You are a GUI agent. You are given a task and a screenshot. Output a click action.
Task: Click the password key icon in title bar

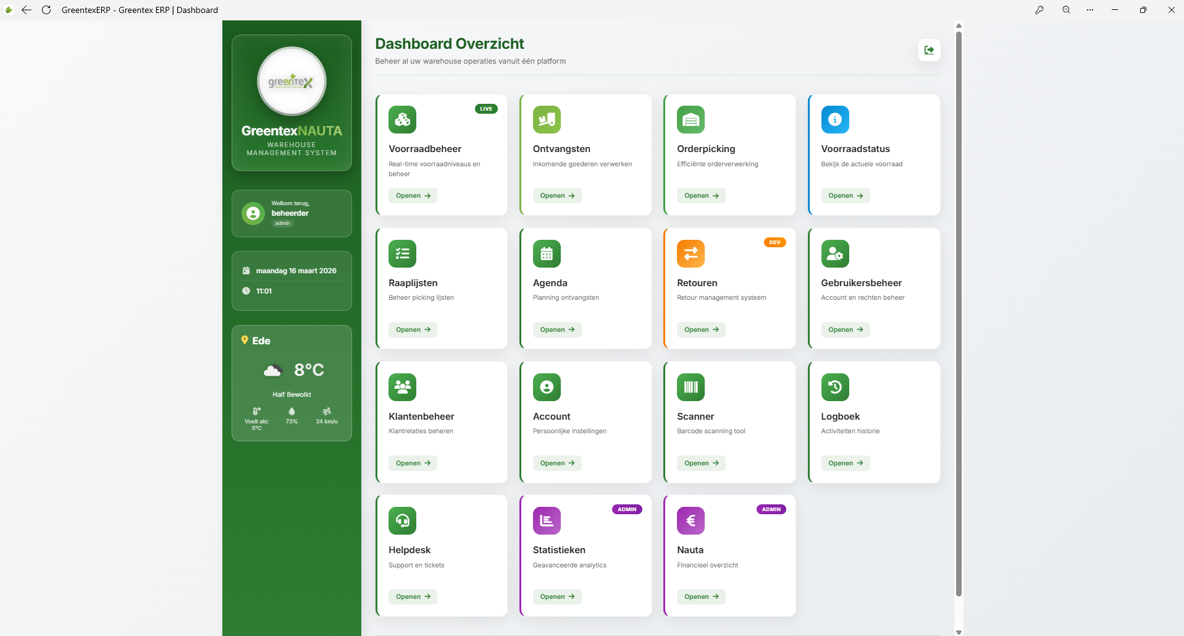point(1039,10)
